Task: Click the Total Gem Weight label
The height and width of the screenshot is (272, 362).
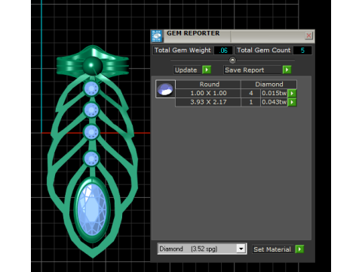Action: (x=183, y=51)
